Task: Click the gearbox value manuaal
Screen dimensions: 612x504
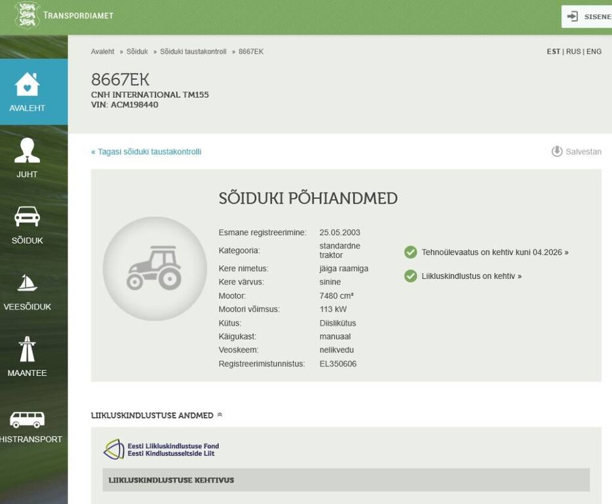Action: 335,336
